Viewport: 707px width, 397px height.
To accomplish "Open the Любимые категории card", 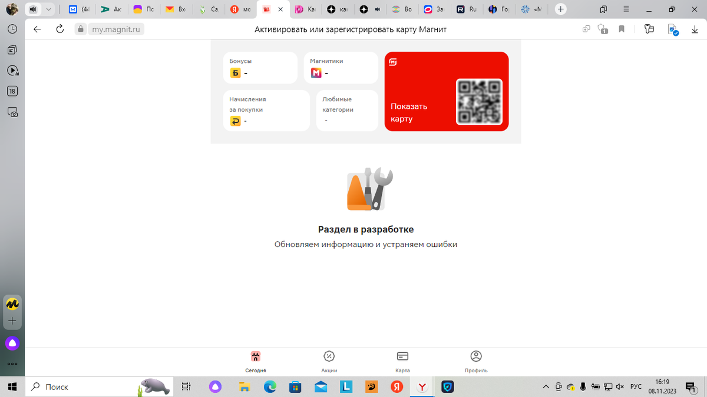I will (347, 111).
